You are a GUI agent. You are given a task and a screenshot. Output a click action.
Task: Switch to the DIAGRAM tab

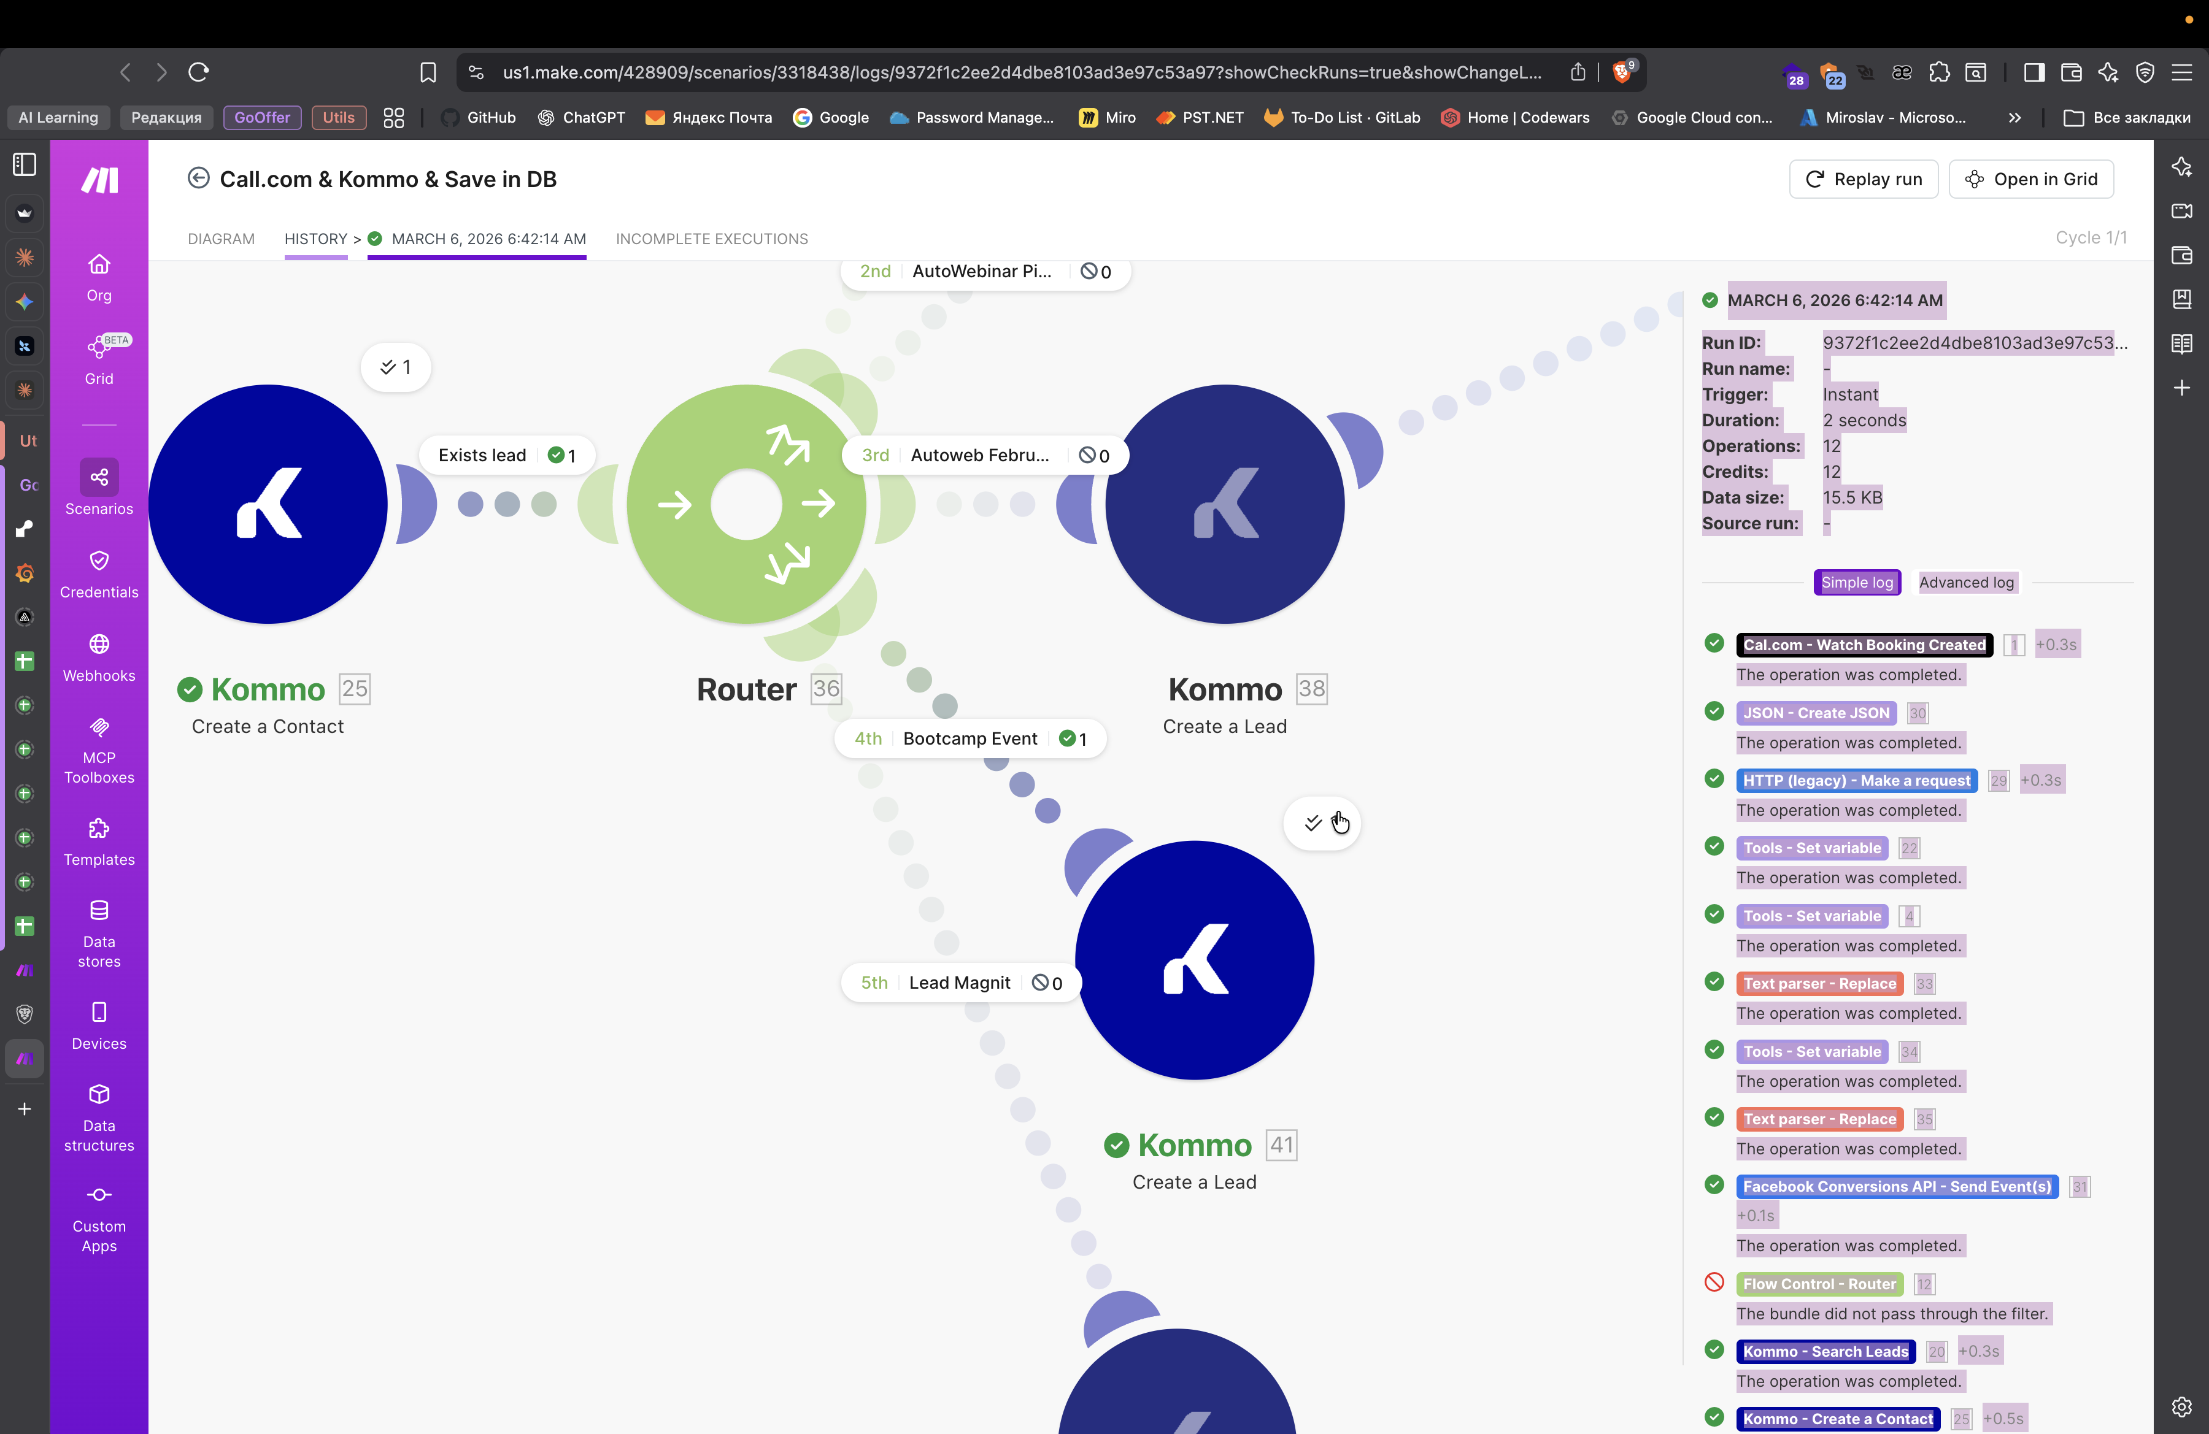(221, 239)
